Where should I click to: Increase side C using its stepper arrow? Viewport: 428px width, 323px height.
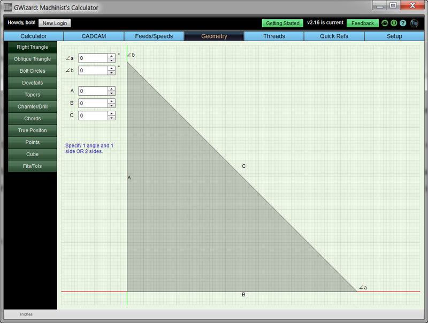[112, 113]
